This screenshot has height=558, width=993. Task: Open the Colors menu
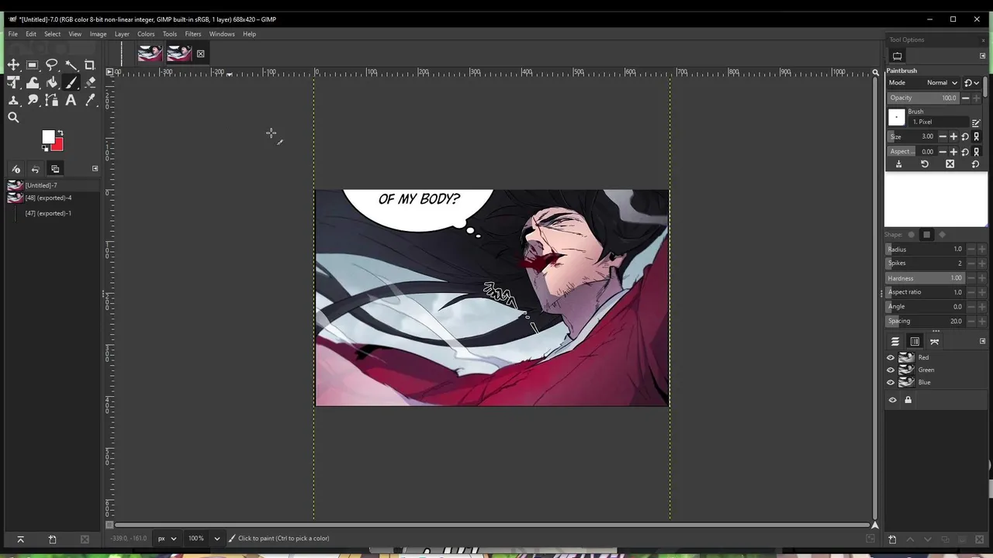coord(146,34)
